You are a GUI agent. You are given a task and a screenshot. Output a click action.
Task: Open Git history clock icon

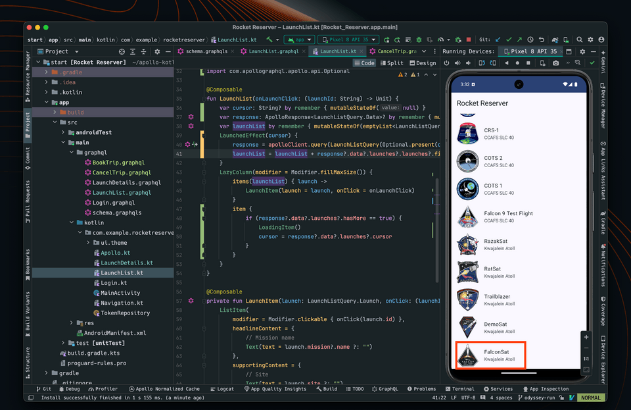(x=530, y=39)
